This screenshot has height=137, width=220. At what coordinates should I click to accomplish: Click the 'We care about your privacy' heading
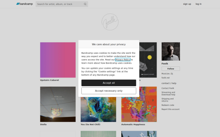click(109, 44)
